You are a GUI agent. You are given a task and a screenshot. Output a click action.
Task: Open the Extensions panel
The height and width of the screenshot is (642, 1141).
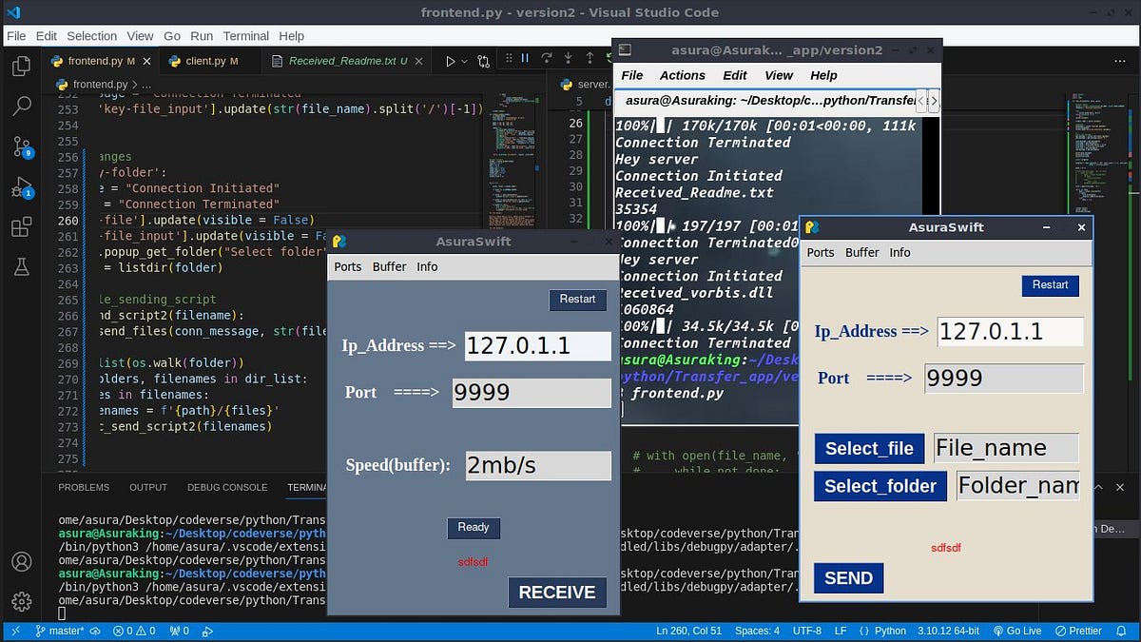click(x=21, y=226)
